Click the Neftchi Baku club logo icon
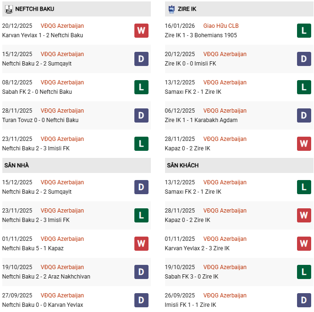This screenshot has height=312, width=314. [8, 8]
